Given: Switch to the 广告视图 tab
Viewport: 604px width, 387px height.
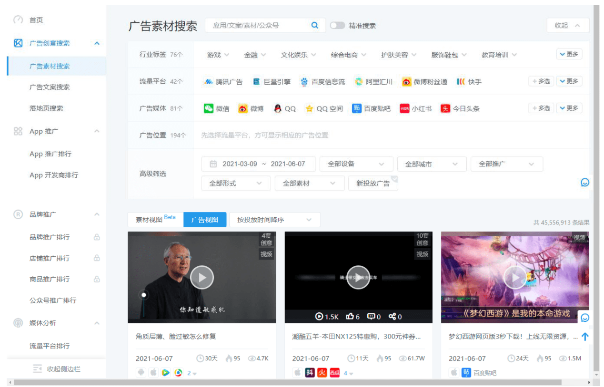Looking at the screenshot, I should (205, 220).
